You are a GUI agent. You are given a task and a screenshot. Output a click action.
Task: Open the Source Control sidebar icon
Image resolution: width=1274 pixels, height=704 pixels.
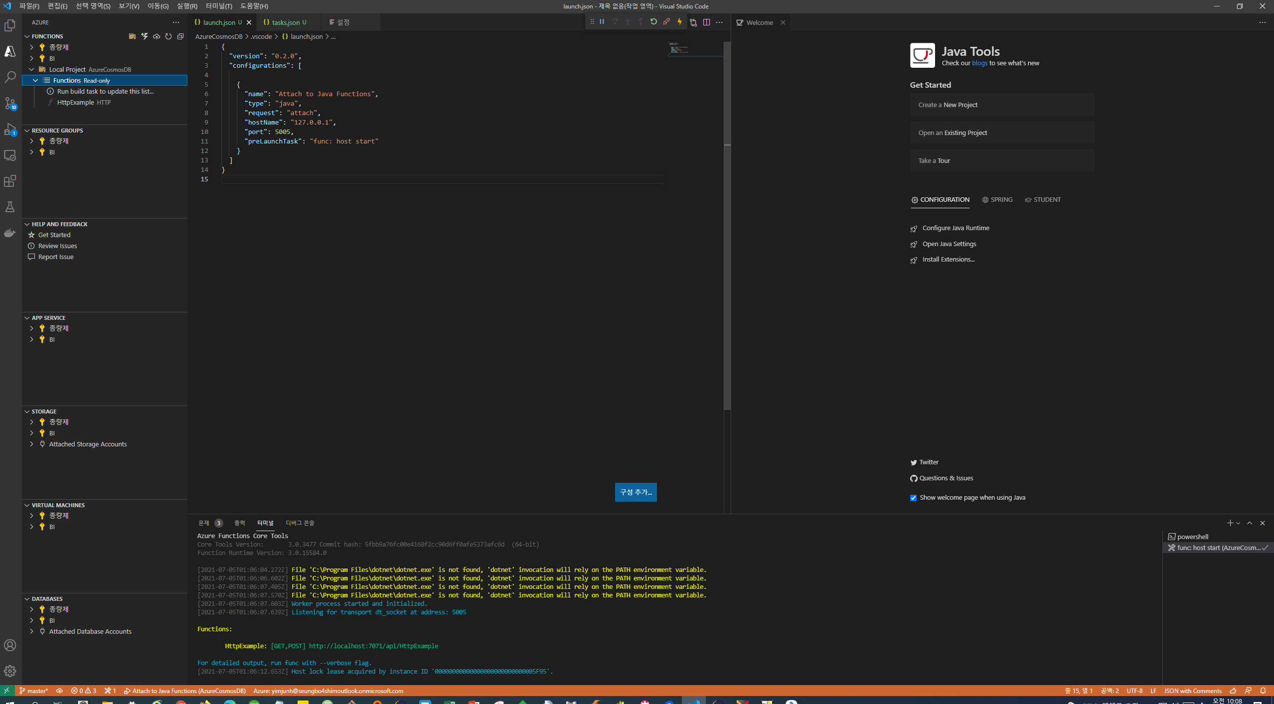[x=10, y=103]
